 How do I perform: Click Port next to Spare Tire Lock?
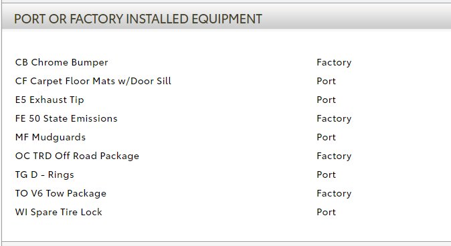coord(326,212)
